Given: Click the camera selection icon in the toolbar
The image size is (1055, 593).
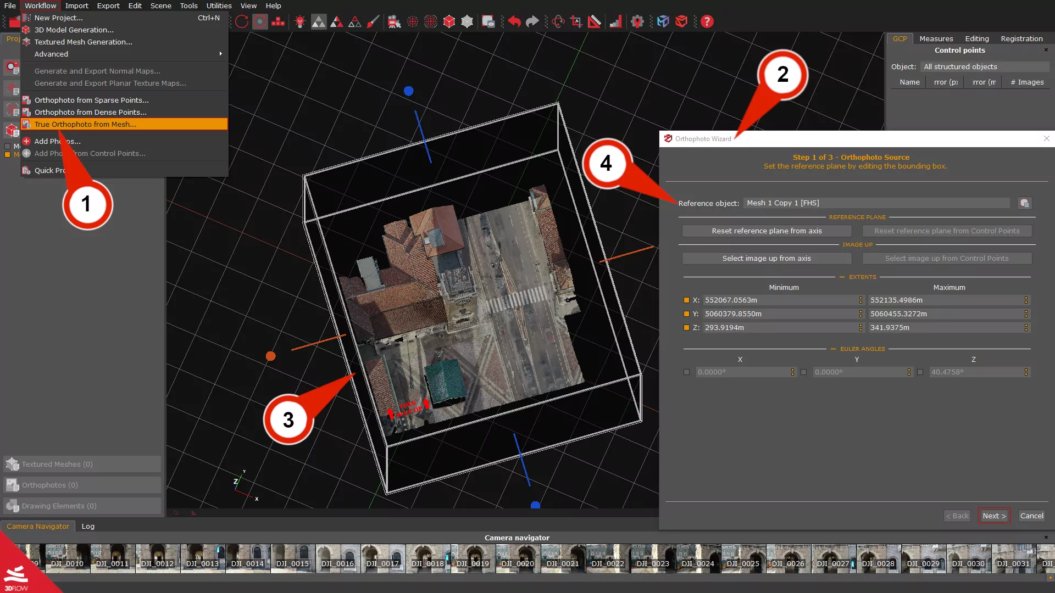Looking at the screenshot, I should [394, 21].
